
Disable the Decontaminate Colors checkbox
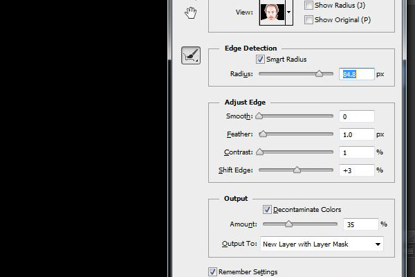click(267, 209)
